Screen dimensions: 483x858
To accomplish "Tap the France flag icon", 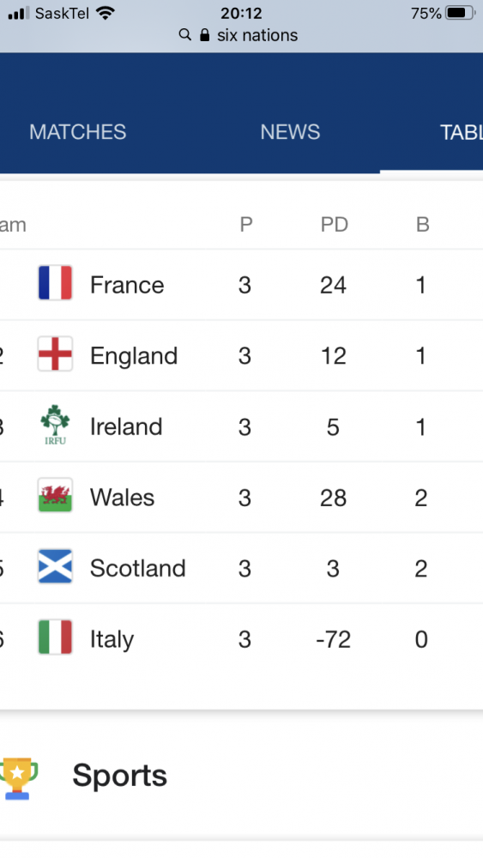I will point(55,283).
